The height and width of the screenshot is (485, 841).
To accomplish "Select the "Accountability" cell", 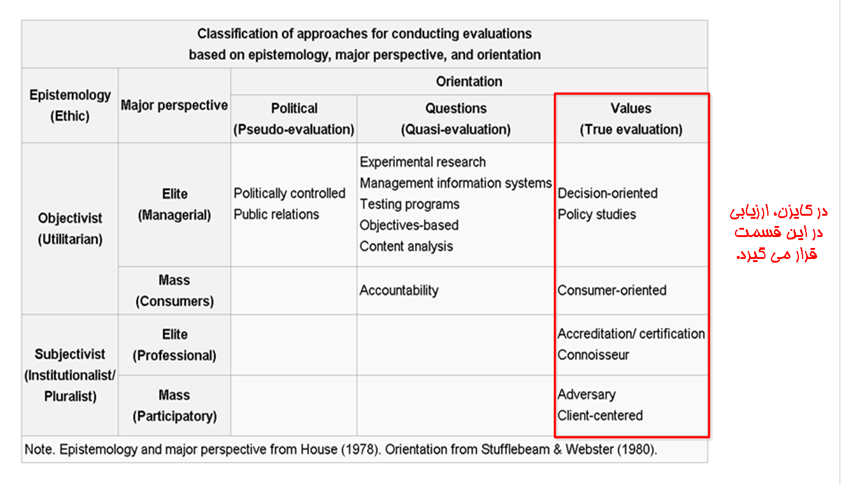I will (x=399, y=290).
